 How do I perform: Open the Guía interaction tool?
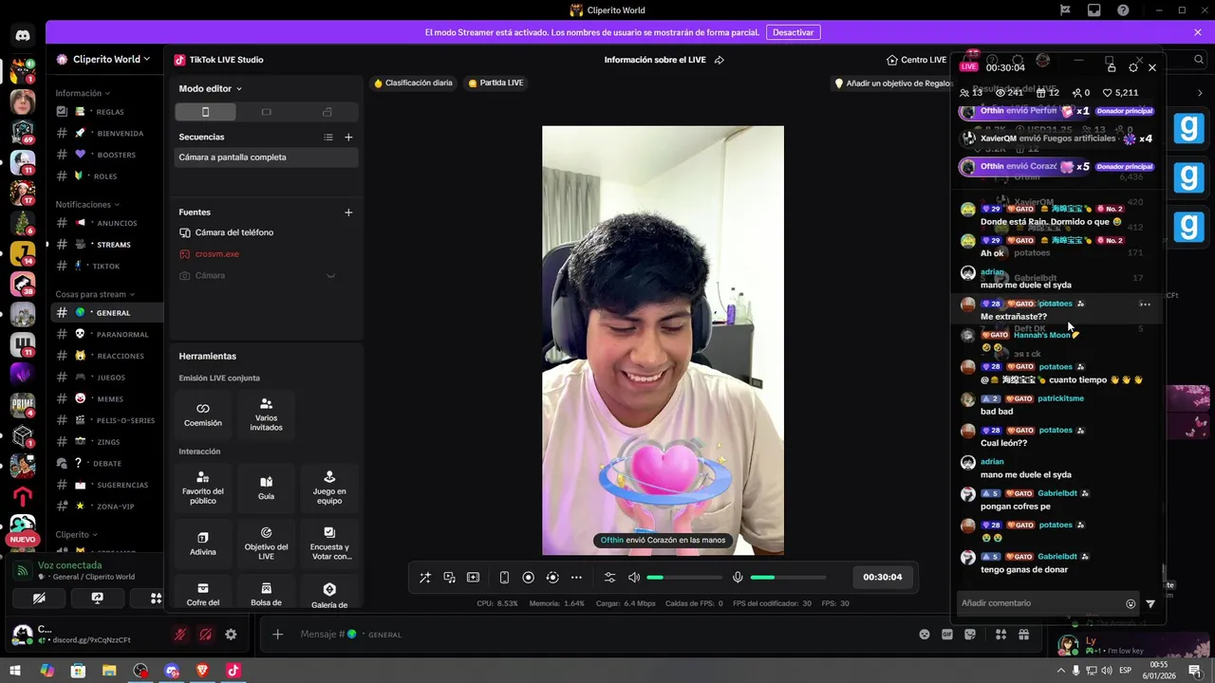[x=266, y=487]
